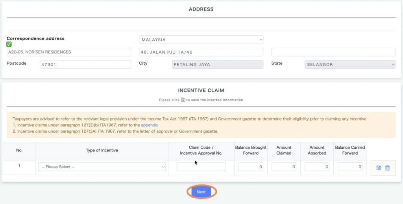
Task: Click the A20-05, NORISEN RESIDENCES address field
Action: 69,52
